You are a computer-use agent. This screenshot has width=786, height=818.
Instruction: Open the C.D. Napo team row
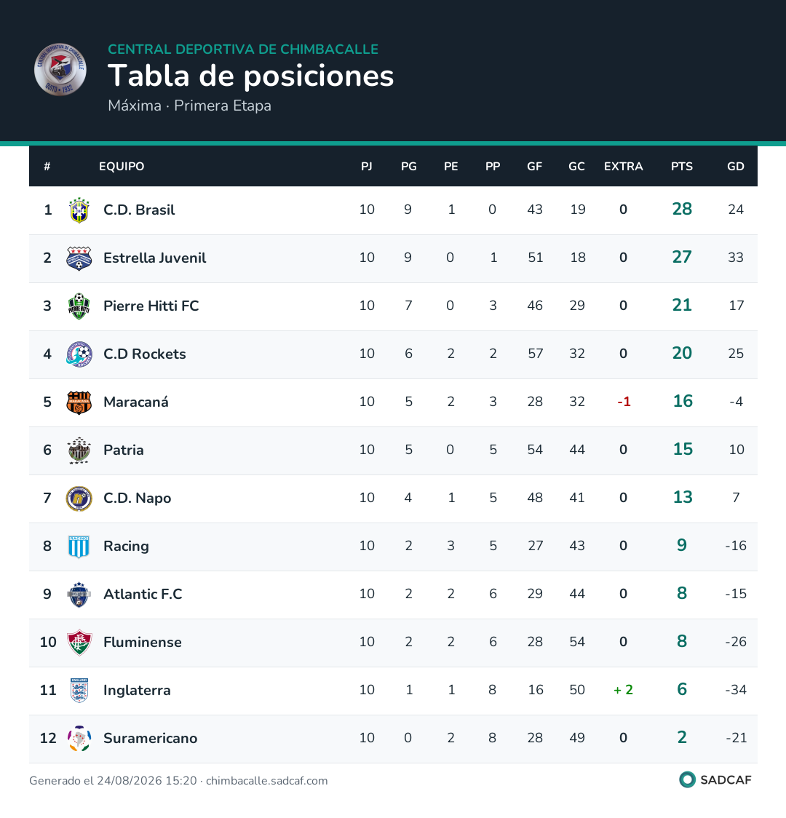click(393, 499)
